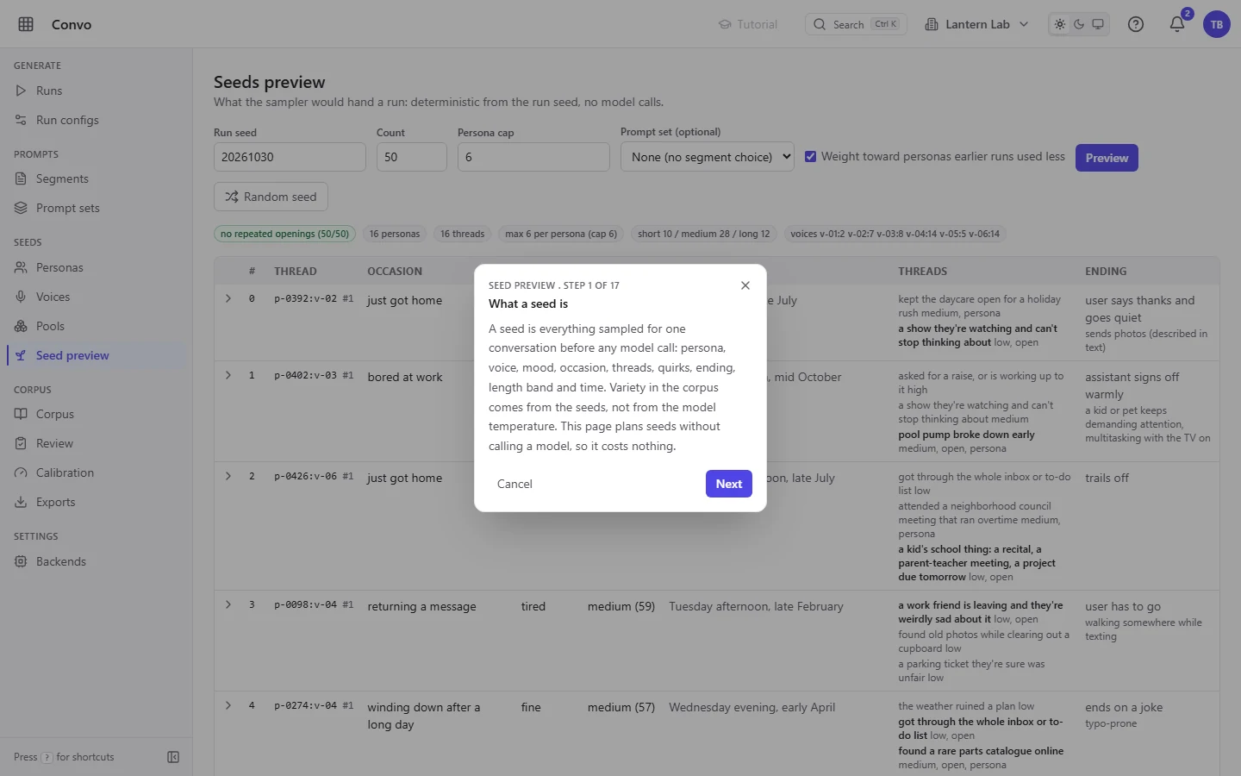Open Backends settings in the sidebar
This screenshot has height=776, width=1241.
click(x=96, y=561)
